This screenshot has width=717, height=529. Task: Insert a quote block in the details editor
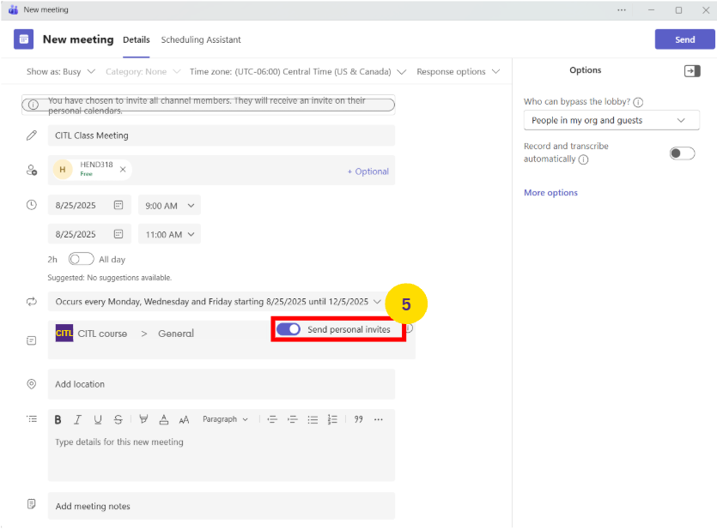pos(358,419)
